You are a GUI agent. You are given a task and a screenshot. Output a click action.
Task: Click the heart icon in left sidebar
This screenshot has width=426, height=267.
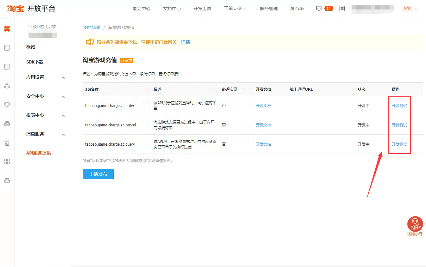[x=7, y=105]
